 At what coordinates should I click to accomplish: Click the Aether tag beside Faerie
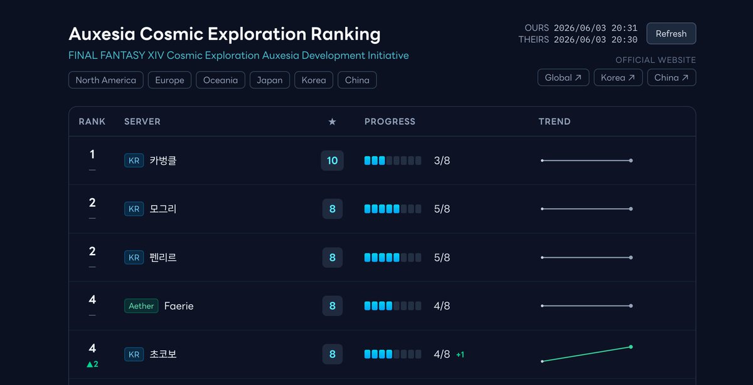(x=141, y=306)
